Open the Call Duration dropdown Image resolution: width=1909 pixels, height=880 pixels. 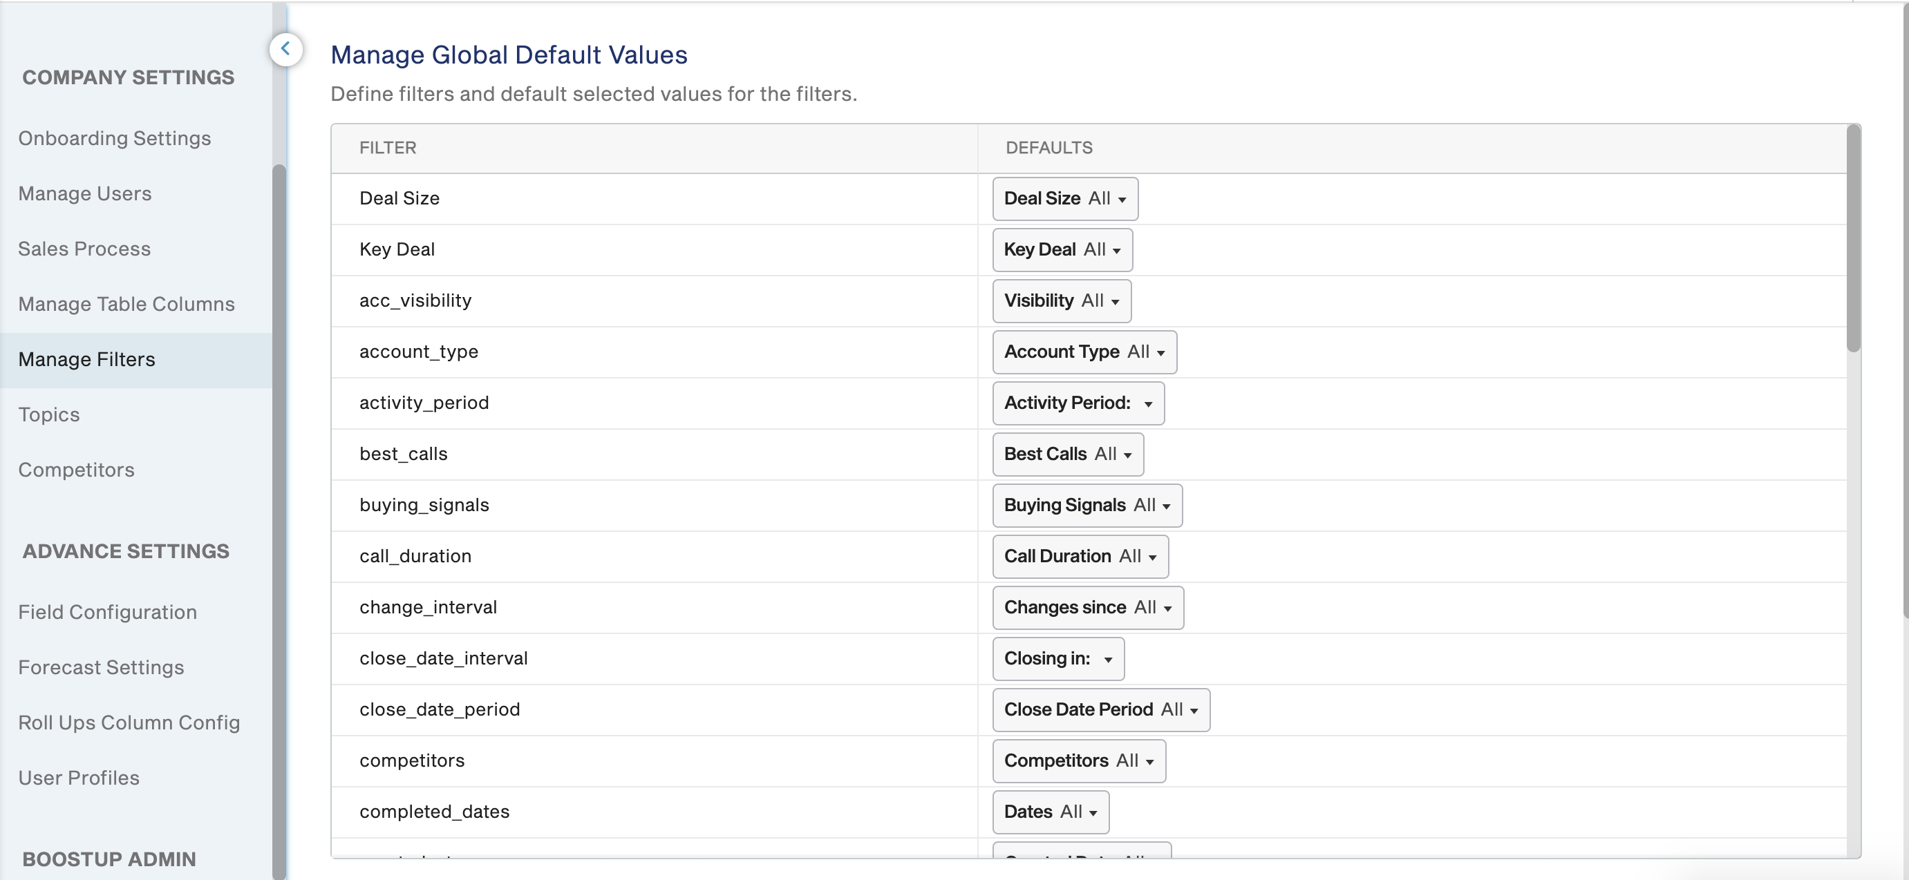(1080, 556)
